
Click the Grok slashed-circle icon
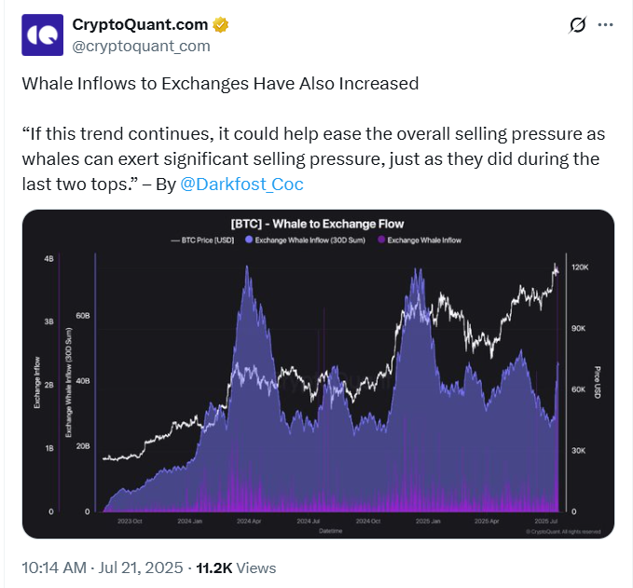(577, 25)
